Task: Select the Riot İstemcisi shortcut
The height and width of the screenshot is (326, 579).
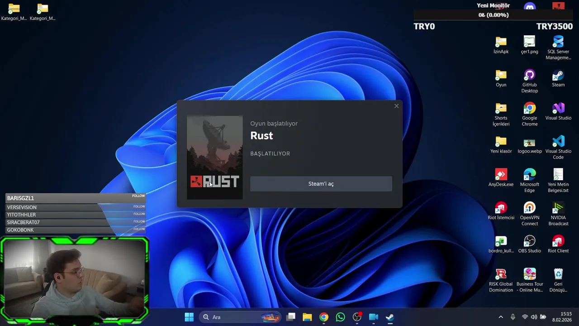Action: [501, 211]
